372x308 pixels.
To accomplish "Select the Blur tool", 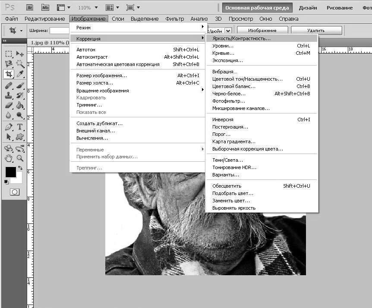I will (x=9, y=115).
